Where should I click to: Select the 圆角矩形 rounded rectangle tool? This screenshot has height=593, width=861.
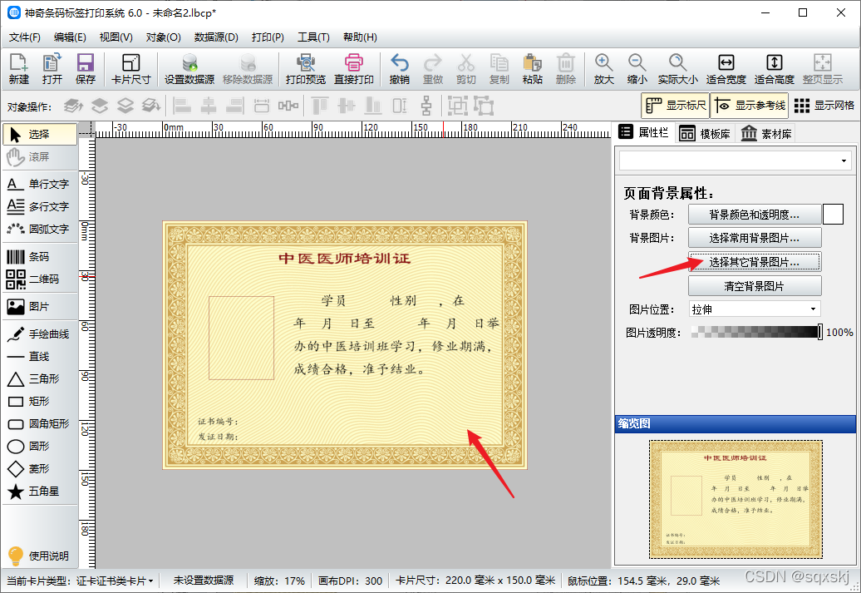[38, 423]
